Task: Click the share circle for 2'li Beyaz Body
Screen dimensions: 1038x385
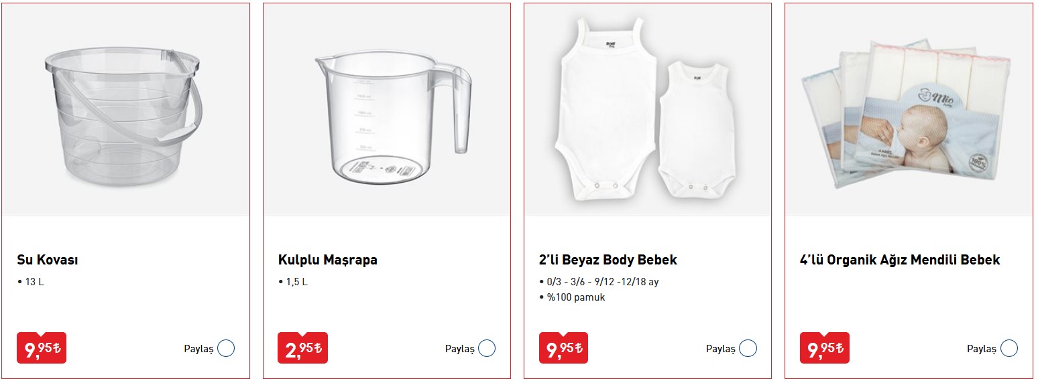Action: pyautogui.click(x=748, y=349)
